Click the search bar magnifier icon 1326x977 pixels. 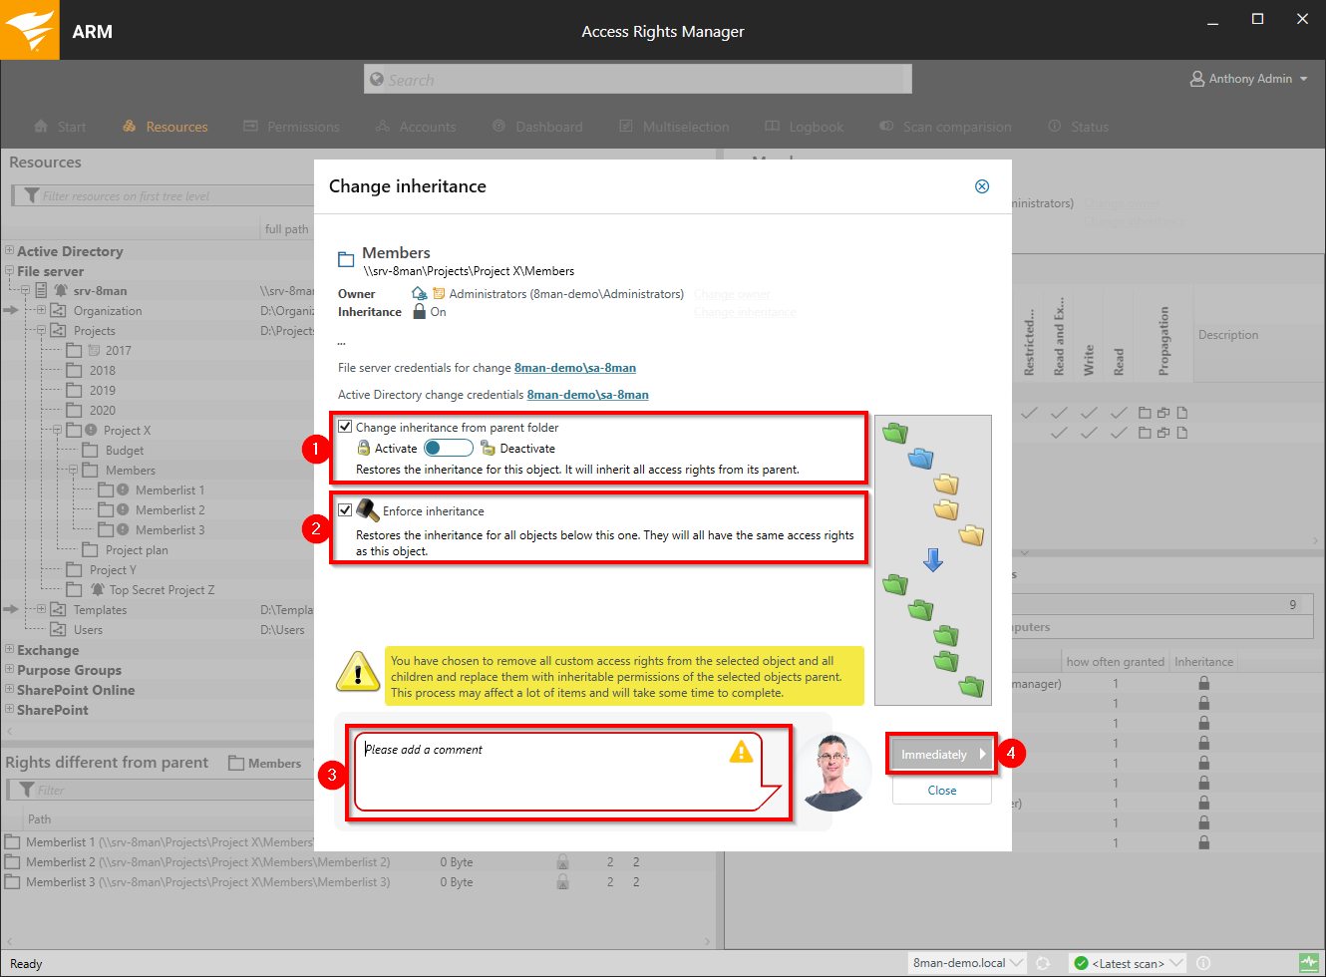pyautogui.click(x=377, y=80)
